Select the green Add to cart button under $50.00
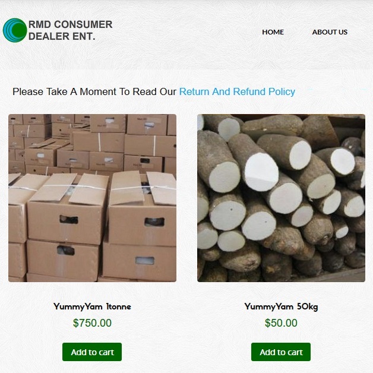 pyautogui.click(x=281, y=352)
